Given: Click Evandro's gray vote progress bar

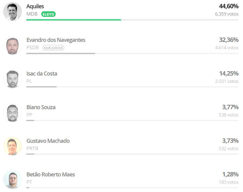Looking at the screenshot, I should pyautogui.click(x=61, y=54).
